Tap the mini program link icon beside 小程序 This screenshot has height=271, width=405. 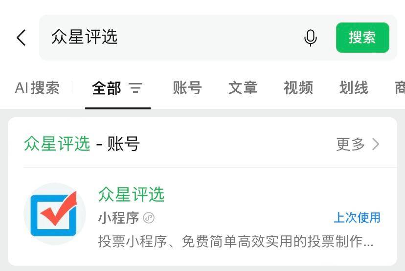pyautogui.click(x=149, y=218)
